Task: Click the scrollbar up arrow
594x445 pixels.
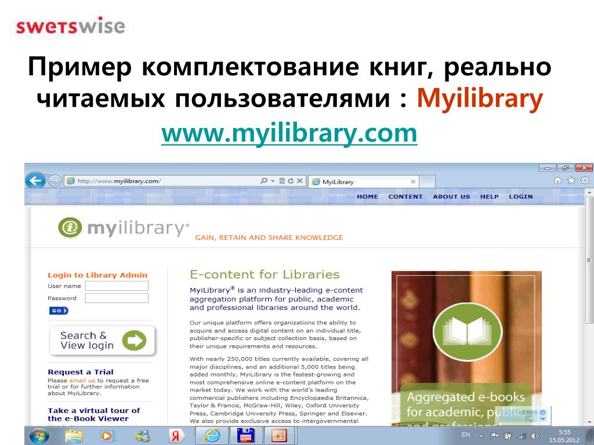Action: (x=589, y=193)
